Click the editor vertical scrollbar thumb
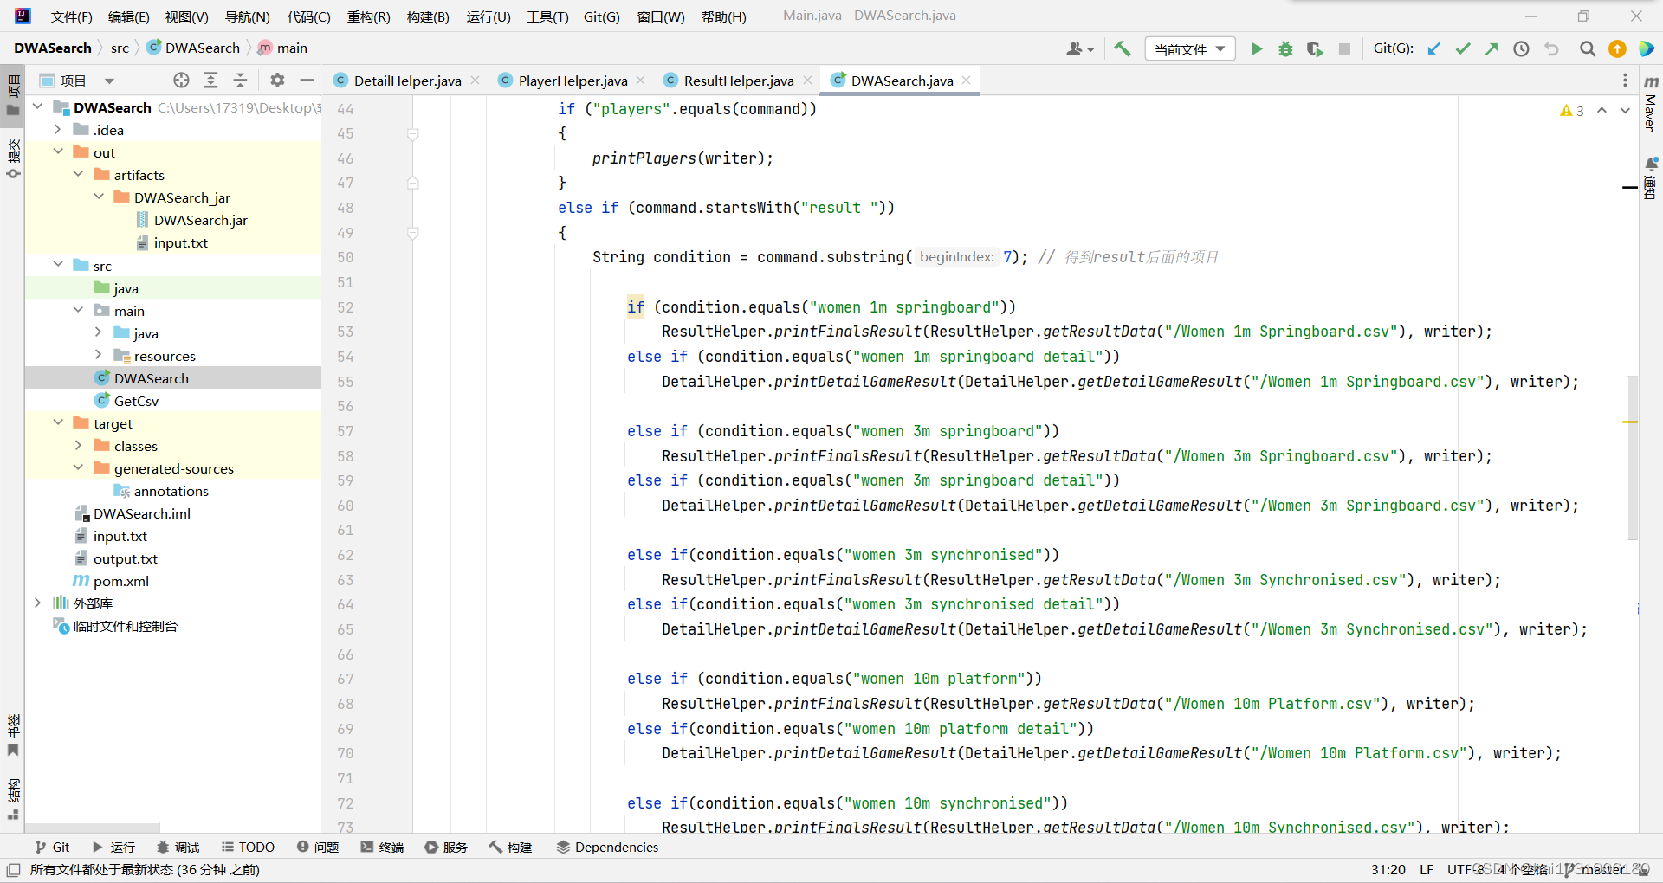This screenshot has width=1663, height=883. [x=1632, y=458]
